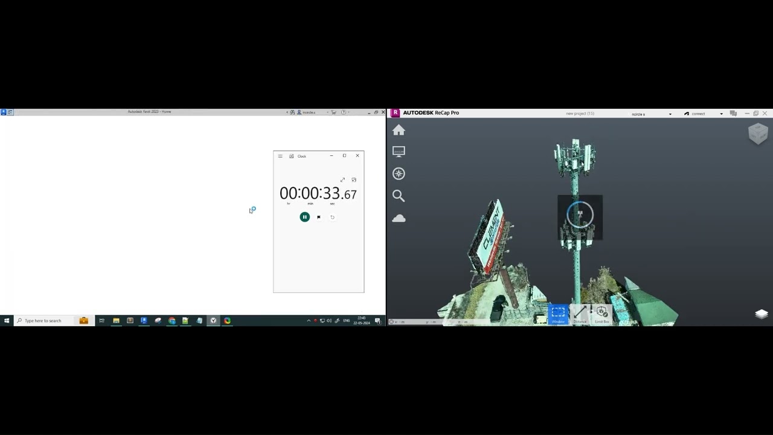This screenshot has height=435, width=773.
Task: Select the Window selection tool
Action: (558, 314)
